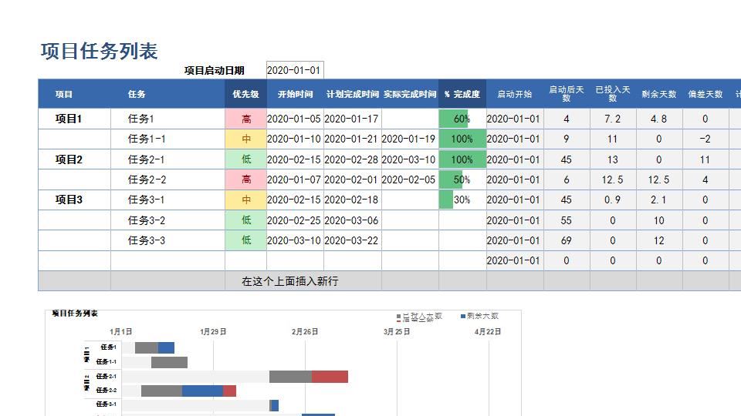
Task: Click the 剩余天数 chart legend entry
Action: click(479, 316)
